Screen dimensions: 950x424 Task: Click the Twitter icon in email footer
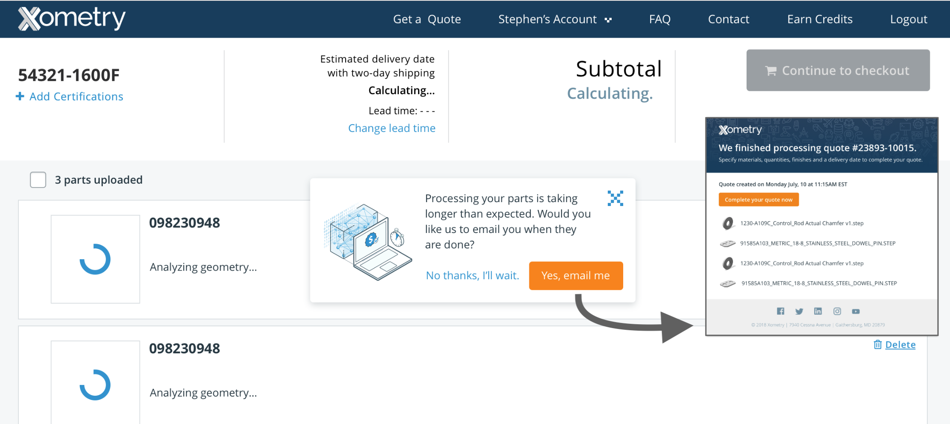(x=799, y=311)
